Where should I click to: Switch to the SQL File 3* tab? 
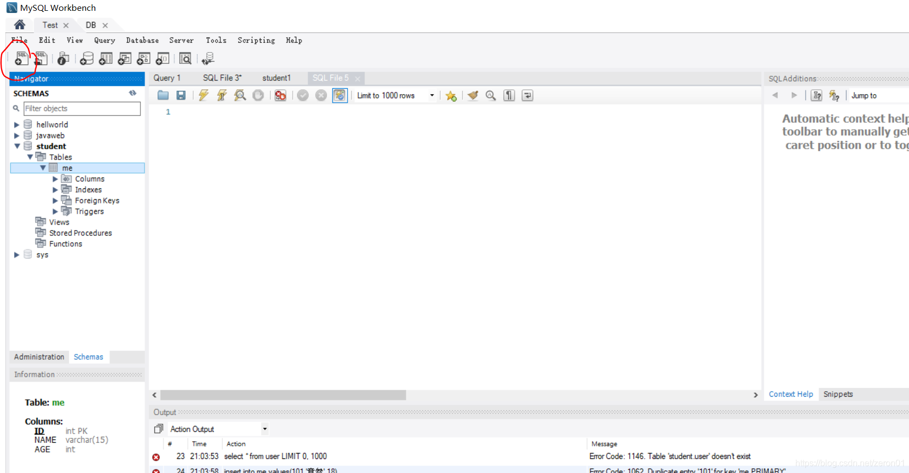click(x=223, y=78)
